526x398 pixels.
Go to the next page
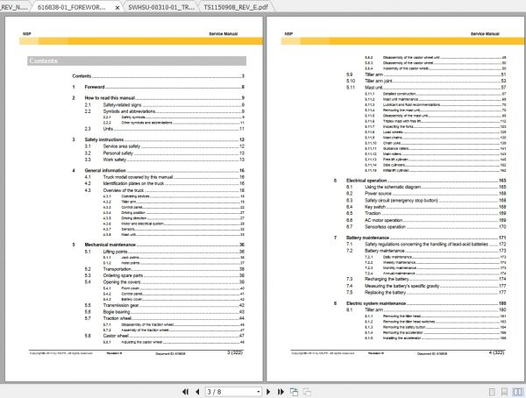(268, 392)
